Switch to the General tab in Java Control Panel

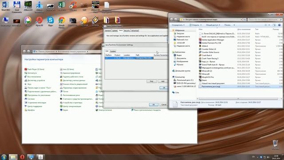tap(108, 31)
